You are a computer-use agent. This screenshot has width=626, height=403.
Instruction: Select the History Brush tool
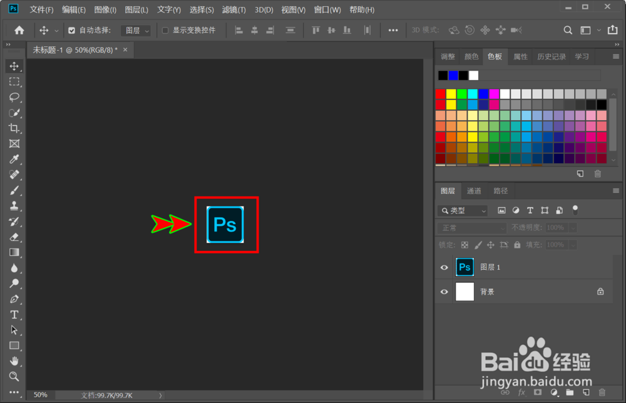point(14,222)
